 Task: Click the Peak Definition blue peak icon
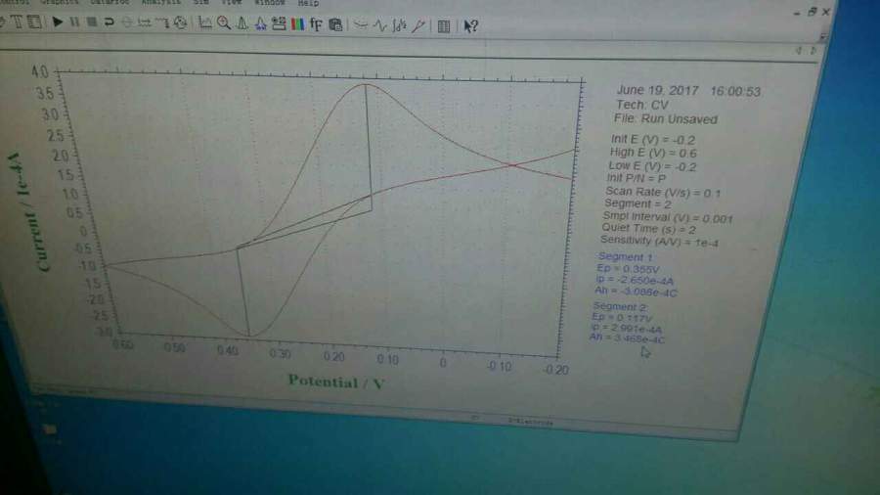[x=260, y=23]
